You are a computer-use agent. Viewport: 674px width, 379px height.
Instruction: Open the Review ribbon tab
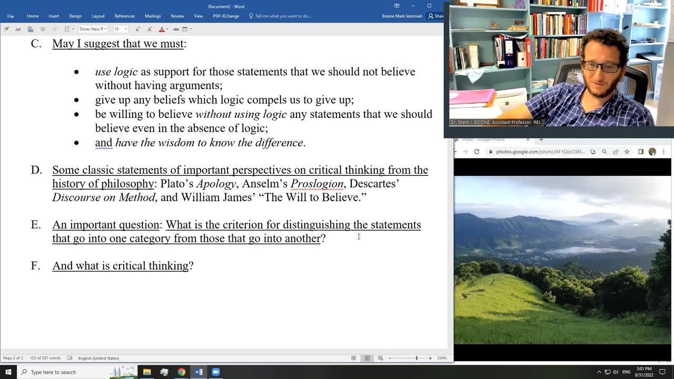click(x=177, y=16)
